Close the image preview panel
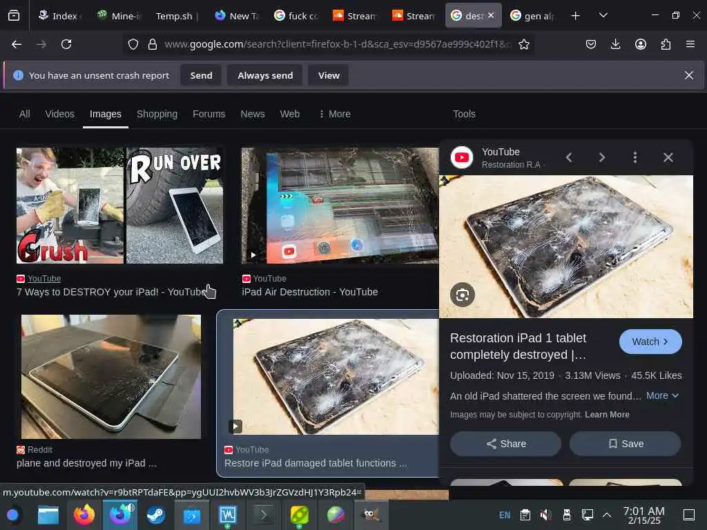 pyautogui.click(x=668, y=157)
